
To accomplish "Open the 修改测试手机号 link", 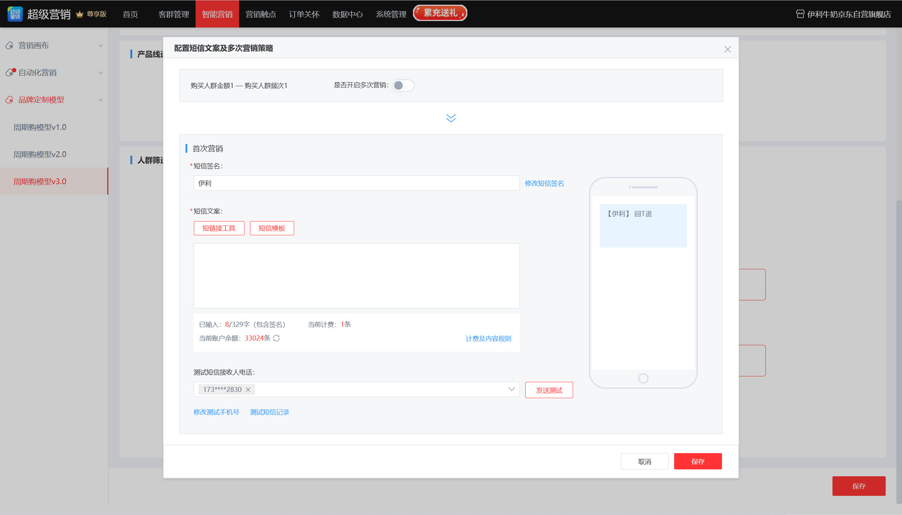I will pyautogui.click(x=216, y=412).
